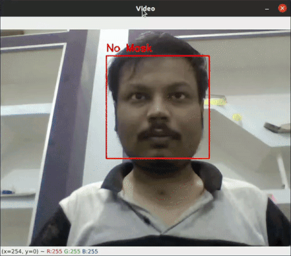Click the R:255 red channel value
This screenshot has height=256, width=291.
pyautogui.click(x=54, y=251)
